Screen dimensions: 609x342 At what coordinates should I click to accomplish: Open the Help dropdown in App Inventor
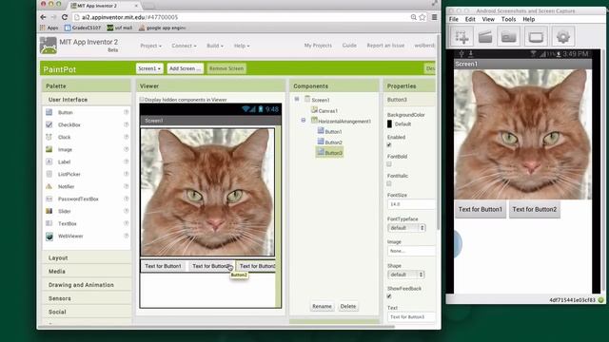tap(242, 46)
